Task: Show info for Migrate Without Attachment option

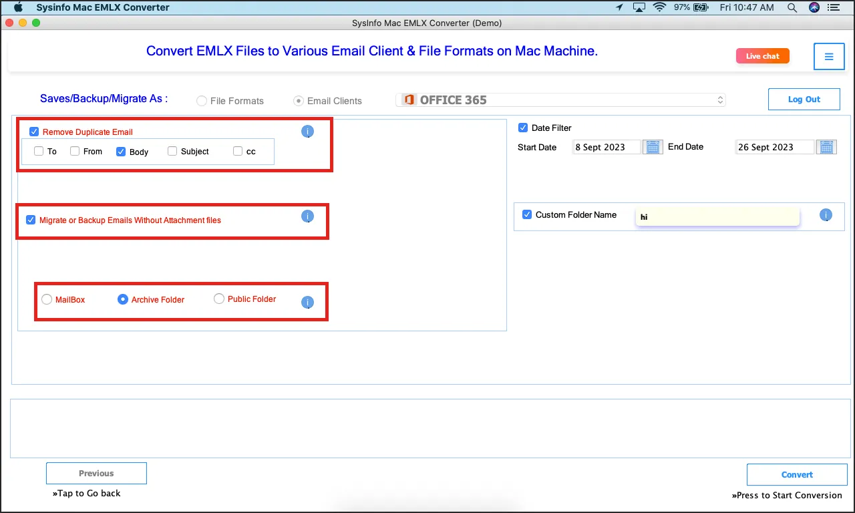Action: 307,216
